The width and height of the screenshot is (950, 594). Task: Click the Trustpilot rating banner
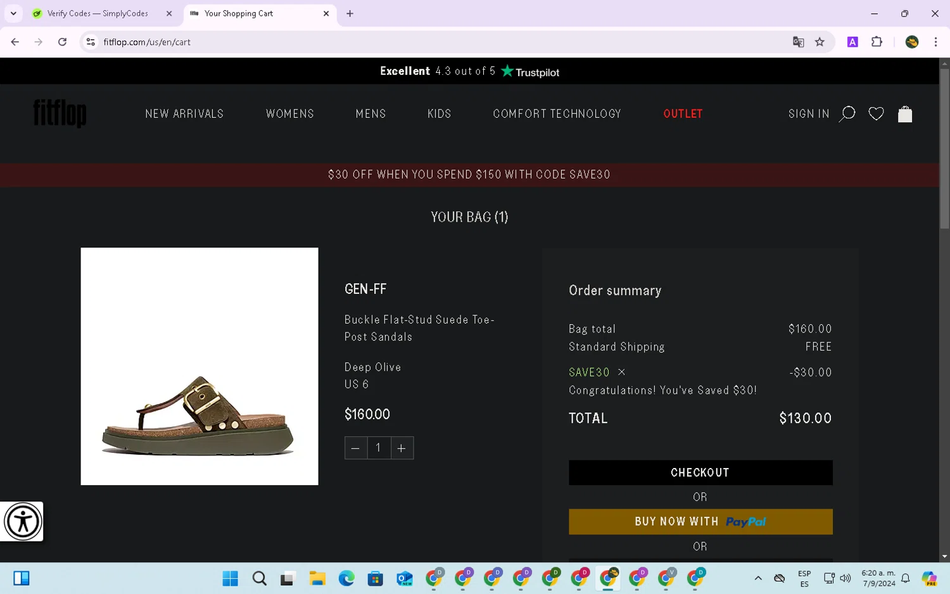pos(469,72)
